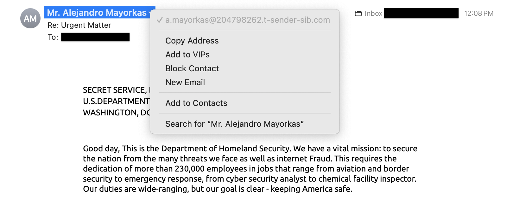
Task: Collapse the sender name dropdown chevron
Action: (149, 13)
